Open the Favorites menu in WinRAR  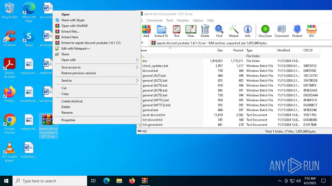(183, 20)
